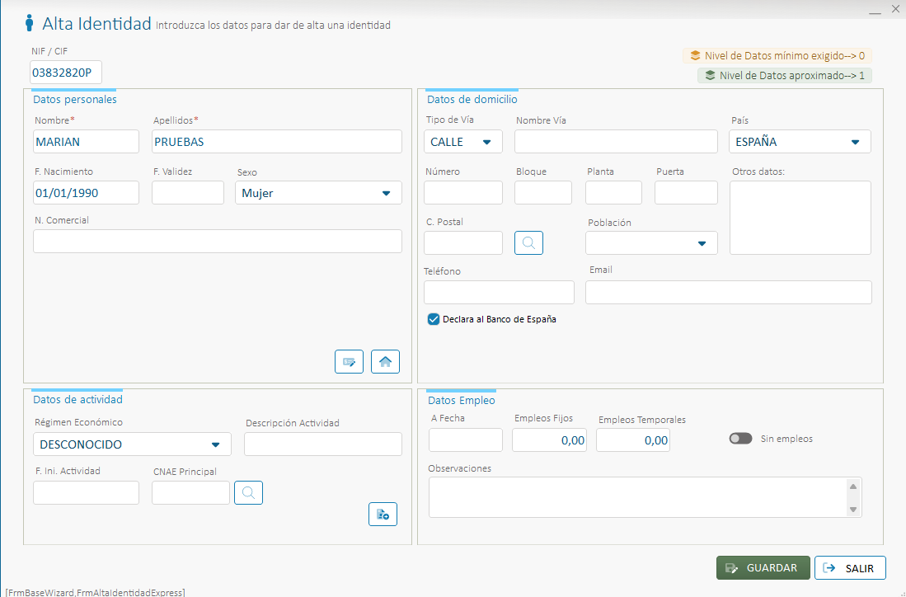Expand the Población dropdown
The height and width of the screenshot is (597, 906).
651,242
